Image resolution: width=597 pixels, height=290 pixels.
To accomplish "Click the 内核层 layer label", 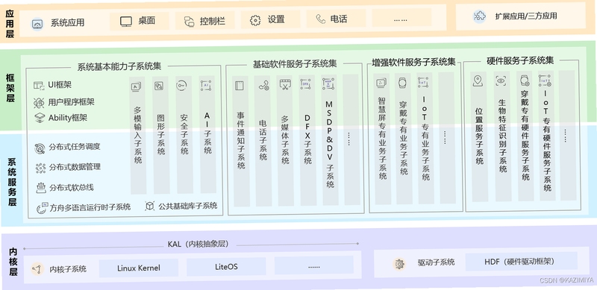I will [13, 262].
